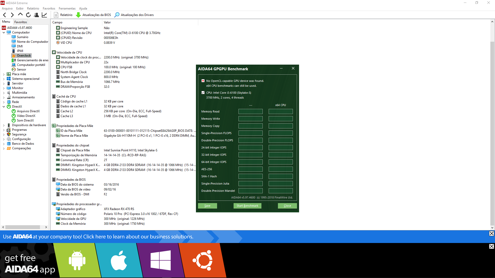Minimize the GPGPU Benchmark dialog

[x=281, y=68]
